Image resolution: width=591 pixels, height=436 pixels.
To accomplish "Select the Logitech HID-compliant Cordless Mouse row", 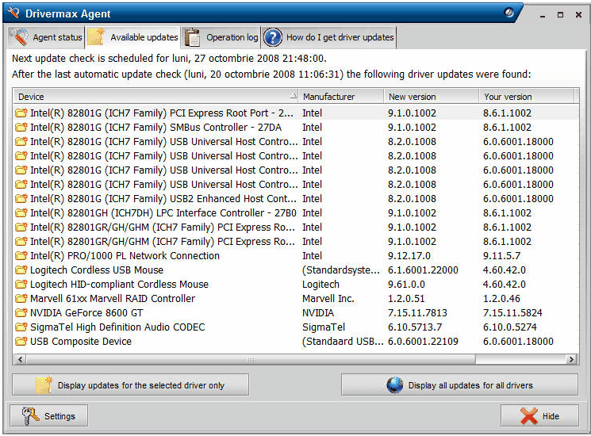I will click(x=119, y=285).
